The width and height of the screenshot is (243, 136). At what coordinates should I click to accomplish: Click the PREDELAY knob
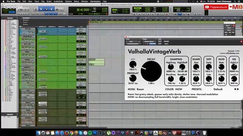[133, 78]
